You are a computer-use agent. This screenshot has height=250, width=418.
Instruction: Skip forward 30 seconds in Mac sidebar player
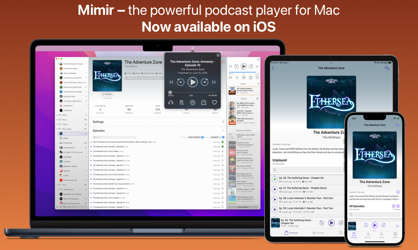pos(251,66)
